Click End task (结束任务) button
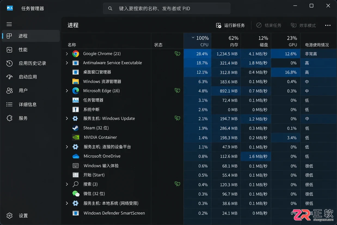The width and height of the screenshot is (337, 225). (x=269, y=25)
